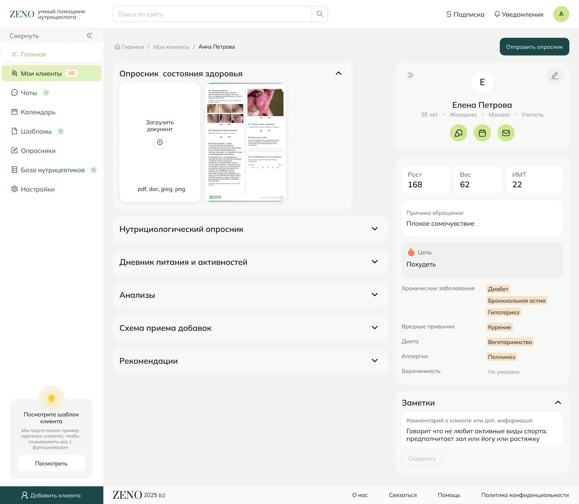Open Уведомления in header
Image resolution: width=579 pixels, height=504 pixels.
[519, 14]
